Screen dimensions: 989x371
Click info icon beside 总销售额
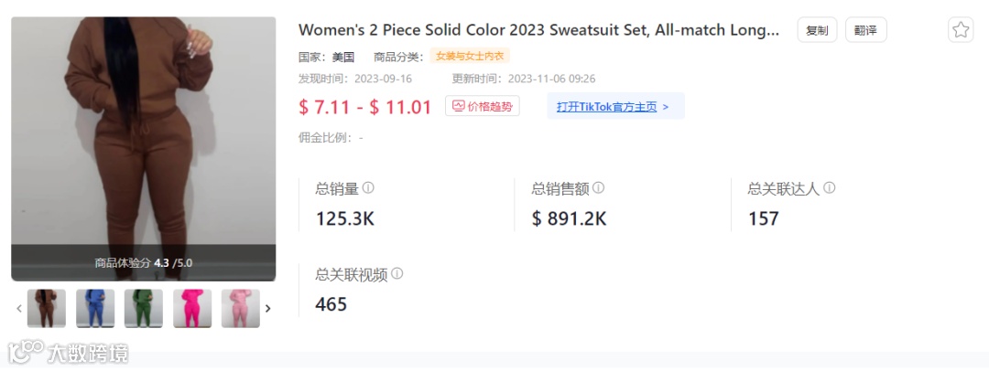[599, 187]
